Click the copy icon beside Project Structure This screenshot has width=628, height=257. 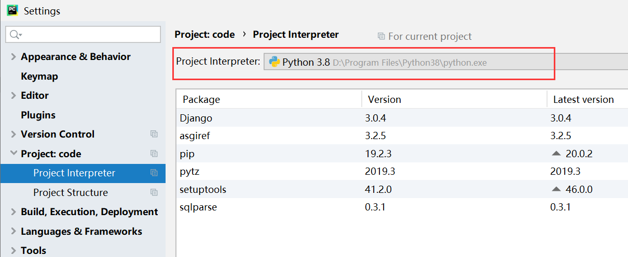coord(154,192)
